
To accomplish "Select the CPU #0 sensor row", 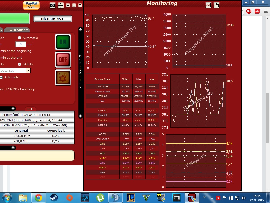I will click(x=122, y=96).
